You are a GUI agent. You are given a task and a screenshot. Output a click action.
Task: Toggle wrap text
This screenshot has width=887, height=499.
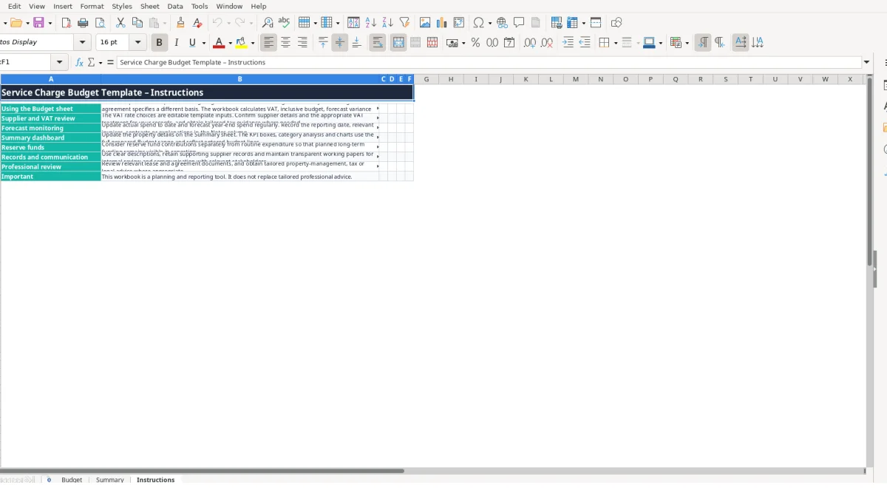(378, 43)
